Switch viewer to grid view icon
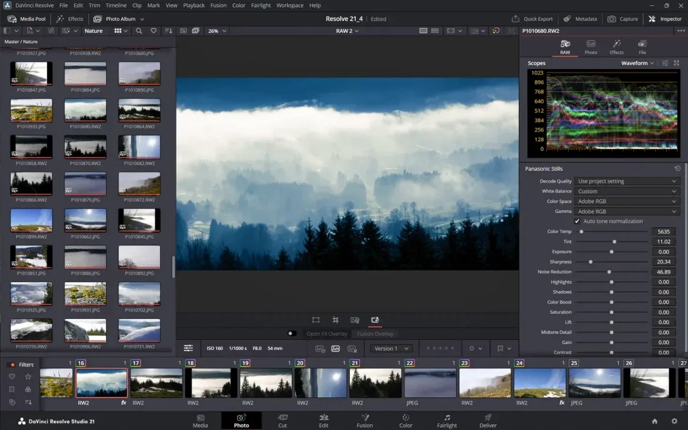 [435, 31]
